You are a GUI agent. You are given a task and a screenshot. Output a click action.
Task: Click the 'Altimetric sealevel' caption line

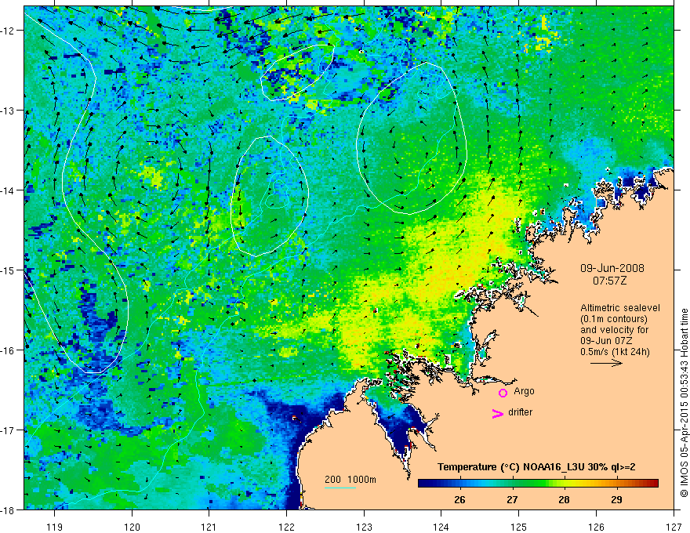point(620,308)
